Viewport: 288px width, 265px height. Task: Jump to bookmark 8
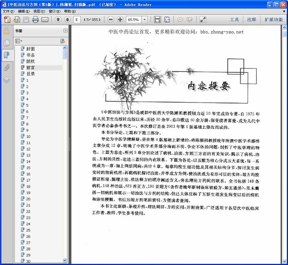[27, 124]
